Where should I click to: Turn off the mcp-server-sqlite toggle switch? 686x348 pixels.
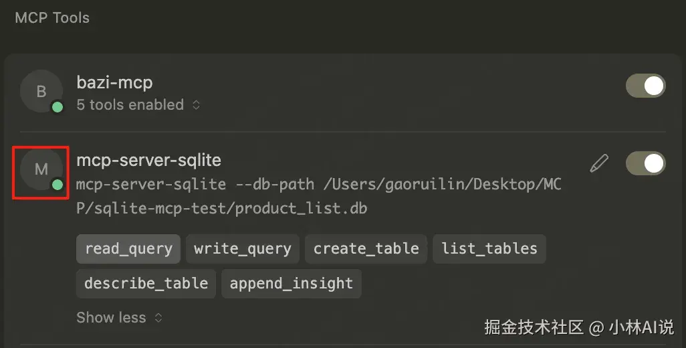pos(645,163)
